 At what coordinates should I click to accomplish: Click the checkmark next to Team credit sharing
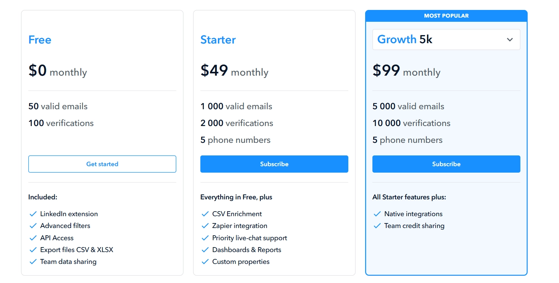pos(377,226)
